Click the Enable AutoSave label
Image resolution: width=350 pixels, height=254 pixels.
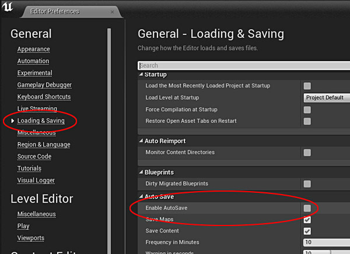[166, 208]
